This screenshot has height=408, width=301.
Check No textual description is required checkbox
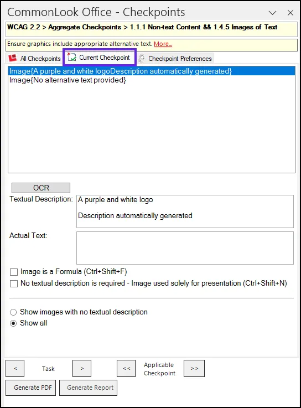point(14,283)
